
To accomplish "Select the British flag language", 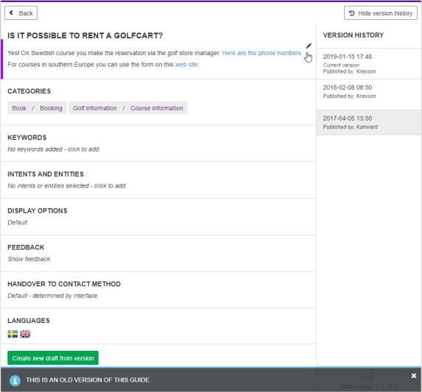I will click(25, 334).
